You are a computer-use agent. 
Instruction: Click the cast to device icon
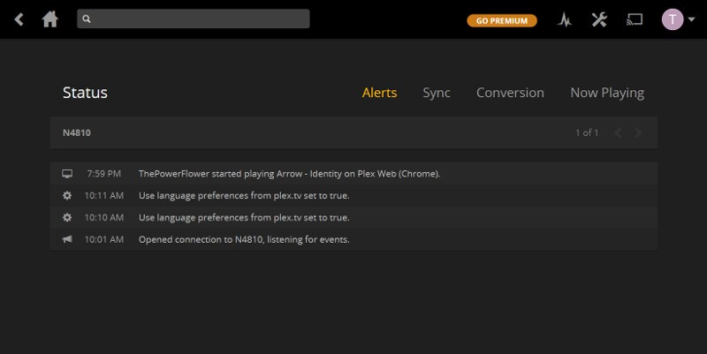point(635,19)
